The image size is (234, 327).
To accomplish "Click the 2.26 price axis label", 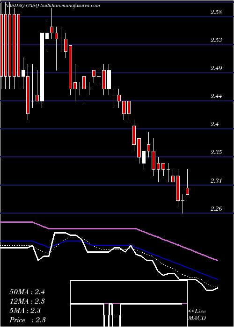I will click(216, 208).
